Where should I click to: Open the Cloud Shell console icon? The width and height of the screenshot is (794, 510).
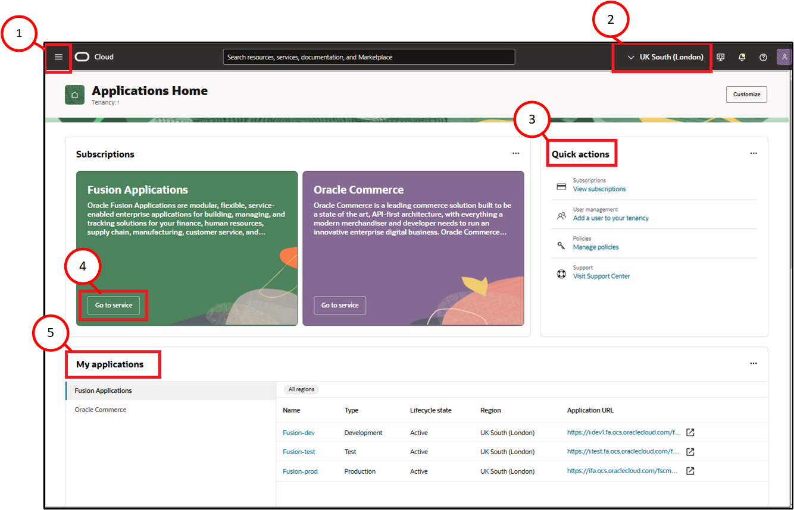tap(720, 56)
